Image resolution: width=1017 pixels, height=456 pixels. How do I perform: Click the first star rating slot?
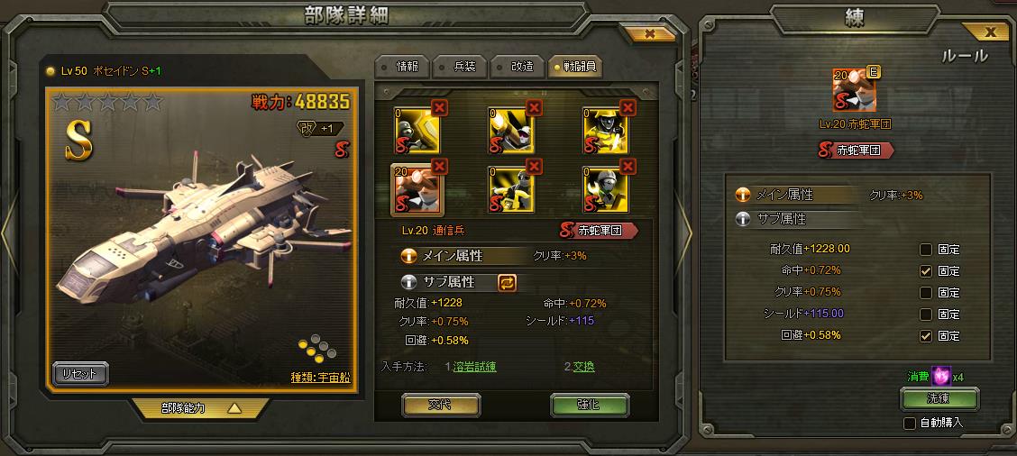pyautogui.click(x=61, y=102)
